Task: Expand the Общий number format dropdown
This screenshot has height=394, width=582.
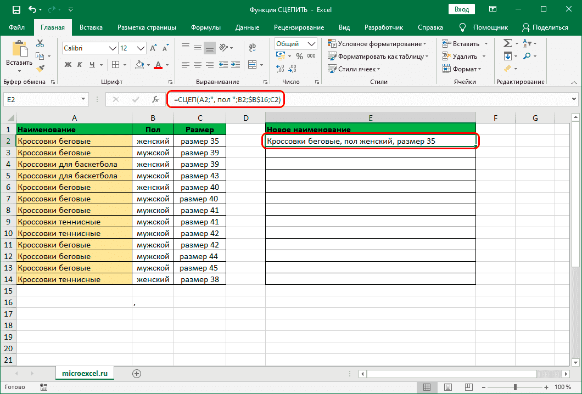Action: 311,44
